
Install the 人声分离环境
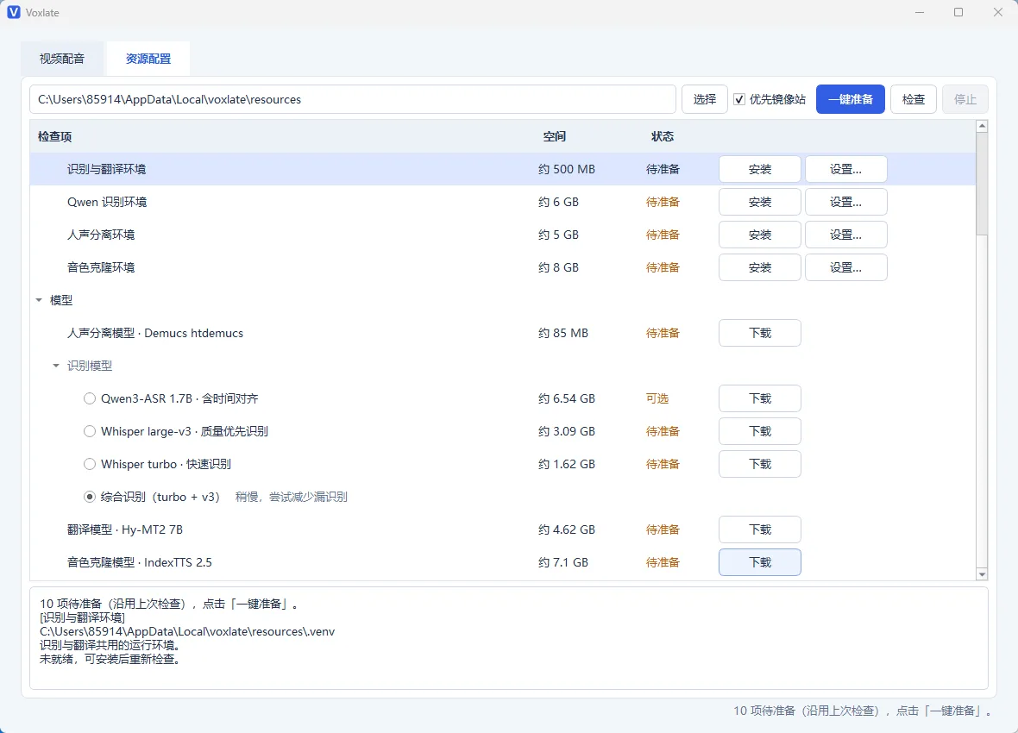click(759, 235)
